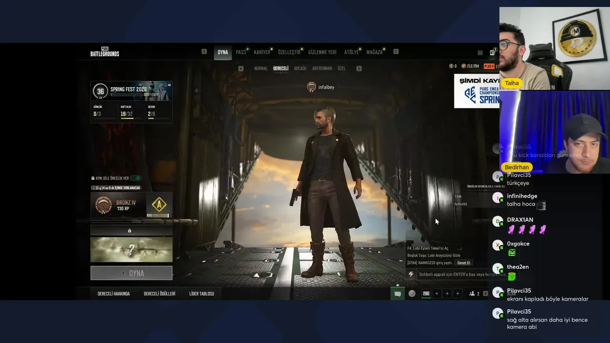
Task: Select NORMAL game mode
Action: (261, 69)
